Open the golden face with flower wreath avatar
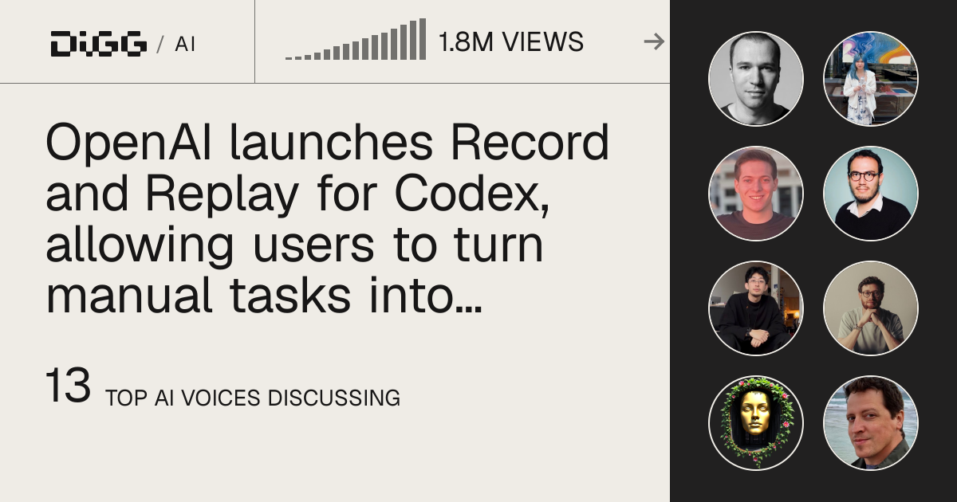This screenshot has width=957, height=502. (x=756, y=423)
